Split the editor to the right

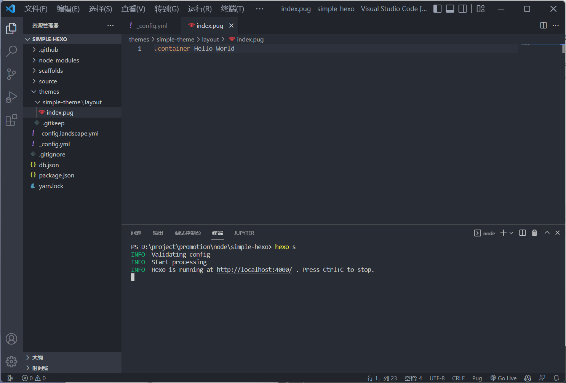pos(544,26)
